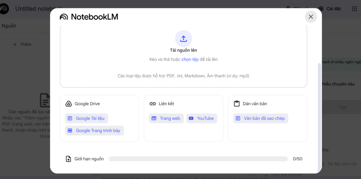The height and width of the screenshot is (179, 361).
Task: Open the Google apps grid icon
Action: click(355, 9)
